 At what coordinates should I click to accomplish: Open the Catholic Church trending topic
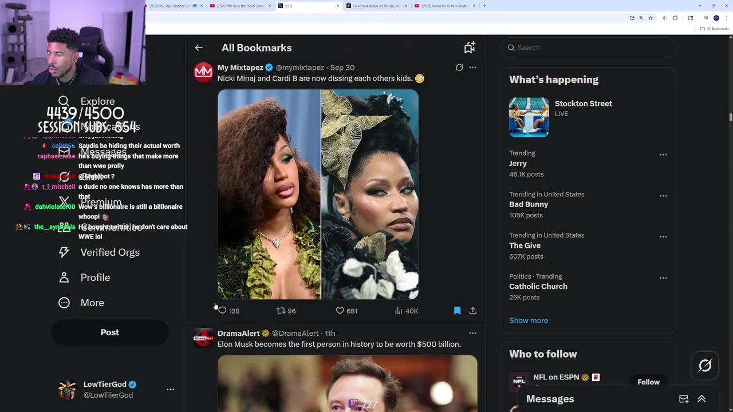(538, 287)
